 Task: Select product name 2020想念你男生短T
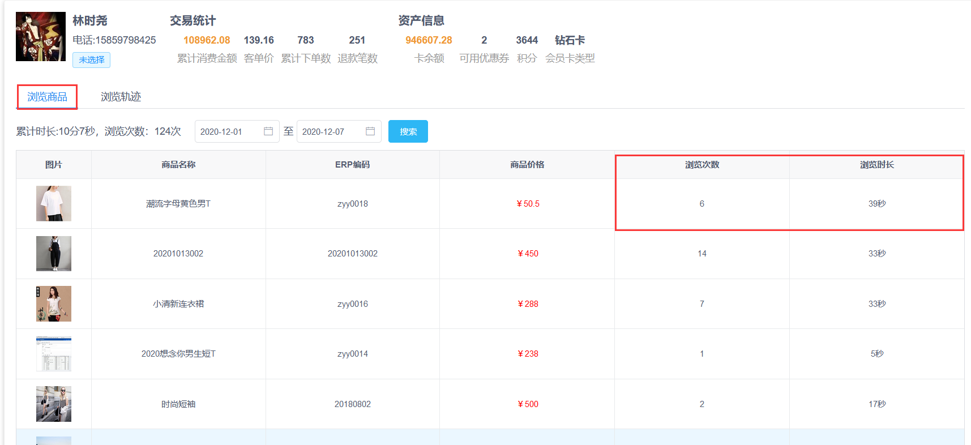point(178,354)
